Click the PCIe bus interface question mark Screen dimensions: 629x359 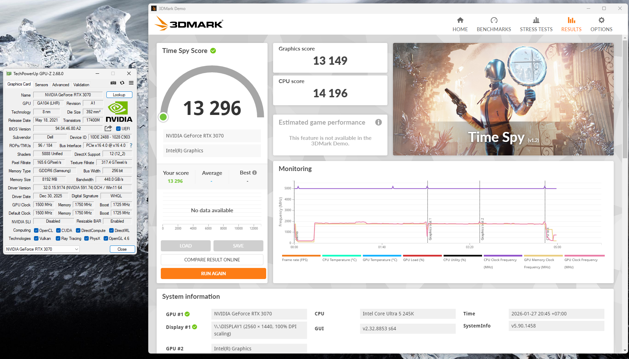pyautogui.click(x=131, y=146)
